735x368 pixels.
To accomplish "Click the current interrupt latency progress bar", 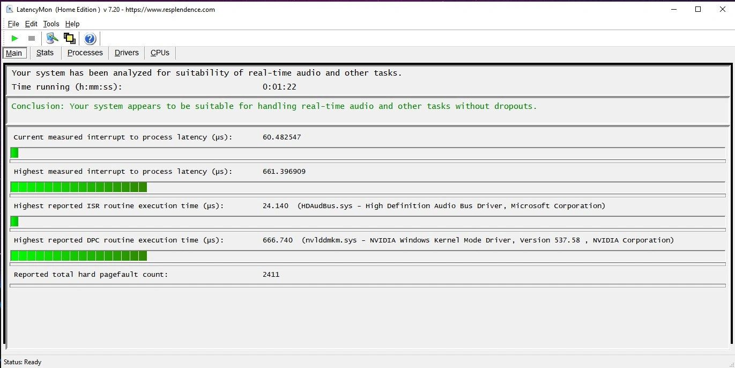I will (x=368, y=153).
